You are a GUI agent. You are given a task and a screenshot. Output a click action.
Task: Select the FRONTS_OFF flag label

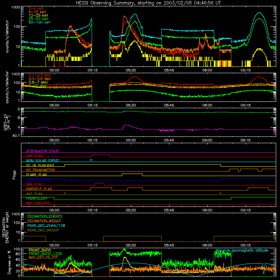tap(37, 198)
